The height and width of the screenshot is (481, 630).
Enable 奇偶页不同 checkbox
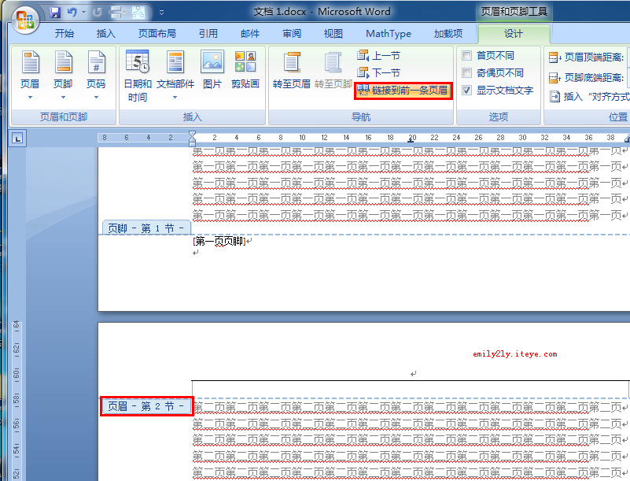point(466,72)
